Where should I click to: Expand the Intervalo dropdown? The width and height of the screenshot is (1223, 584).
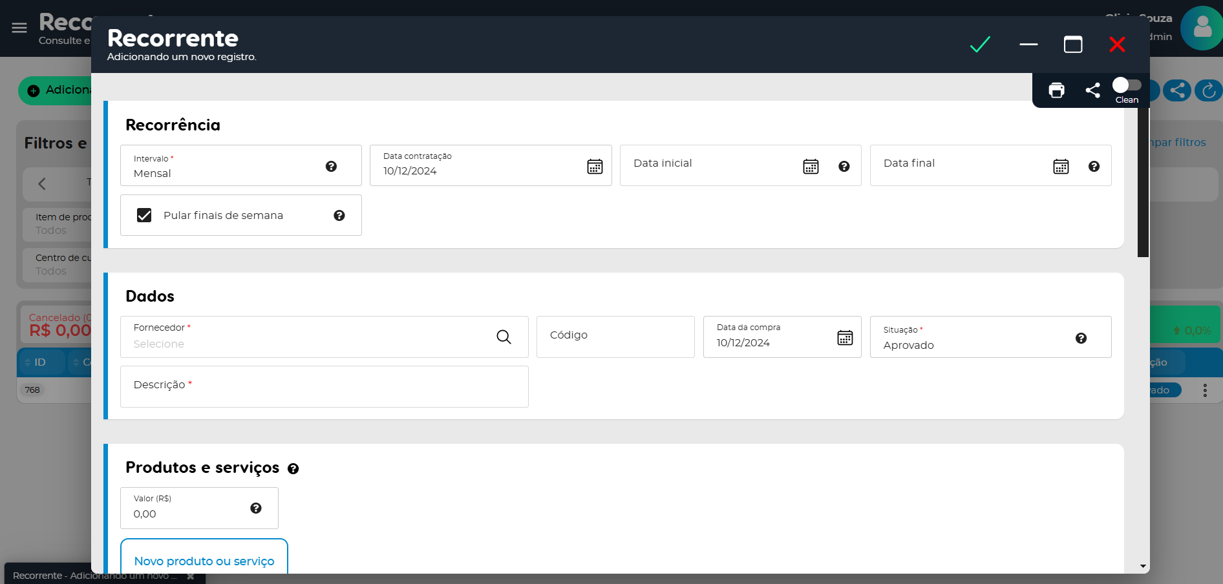click(226, 167)
